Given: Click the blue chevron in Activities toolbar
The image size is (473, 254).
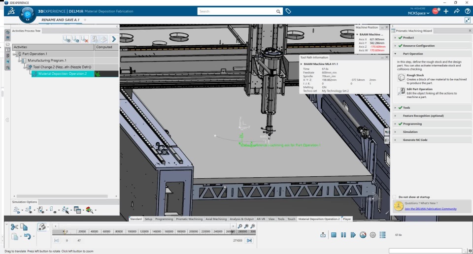Looking at the screenshot, I should click(114, 39).
